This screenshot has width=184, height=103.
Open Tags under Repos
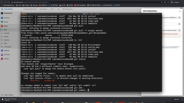(5, 43)
